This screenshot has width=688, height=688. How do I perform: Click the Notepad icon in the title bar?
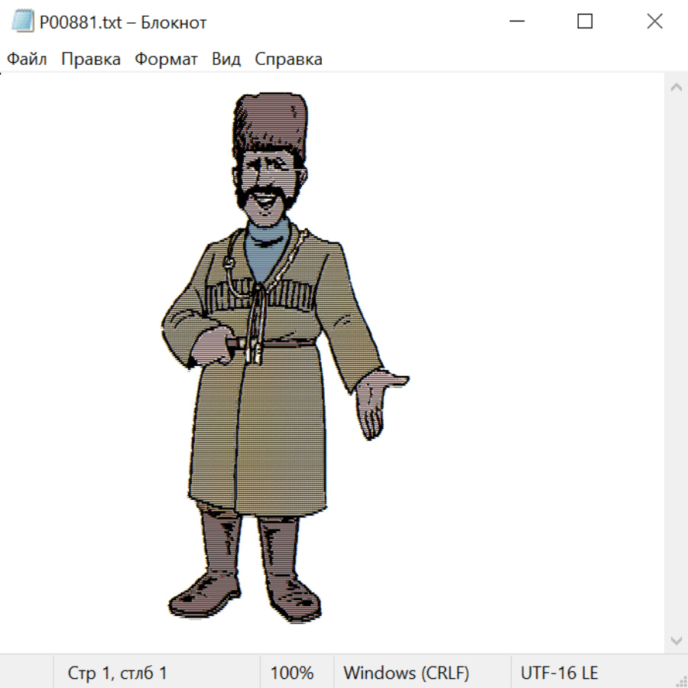[23, 21]
